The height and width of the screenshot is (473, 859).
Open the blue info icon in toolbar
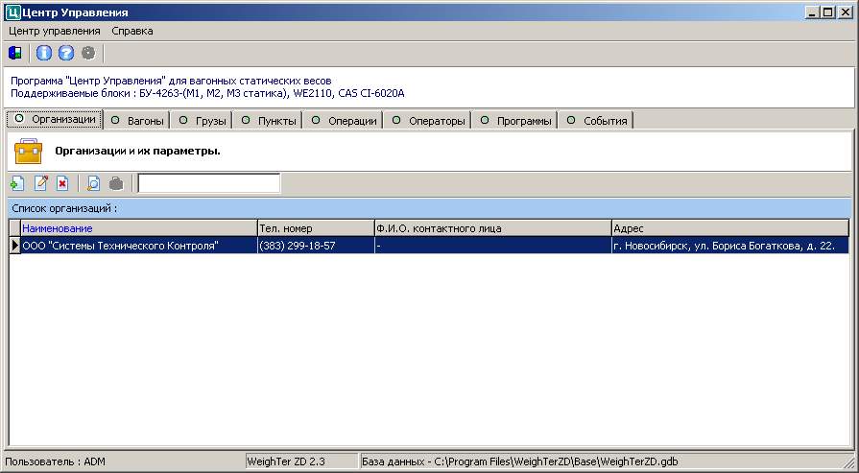pyautogui.click(x=44, y=53)
